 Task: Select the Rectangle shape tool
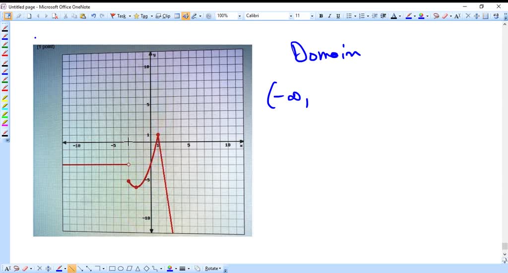112,269
